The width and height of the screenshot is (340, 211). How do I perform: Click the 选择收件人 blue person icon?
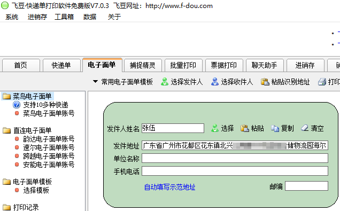[215, 82]
